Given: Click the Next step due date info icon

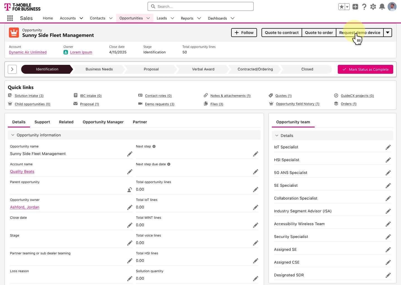Looking at the screenshot, I should tap(169, 164).
